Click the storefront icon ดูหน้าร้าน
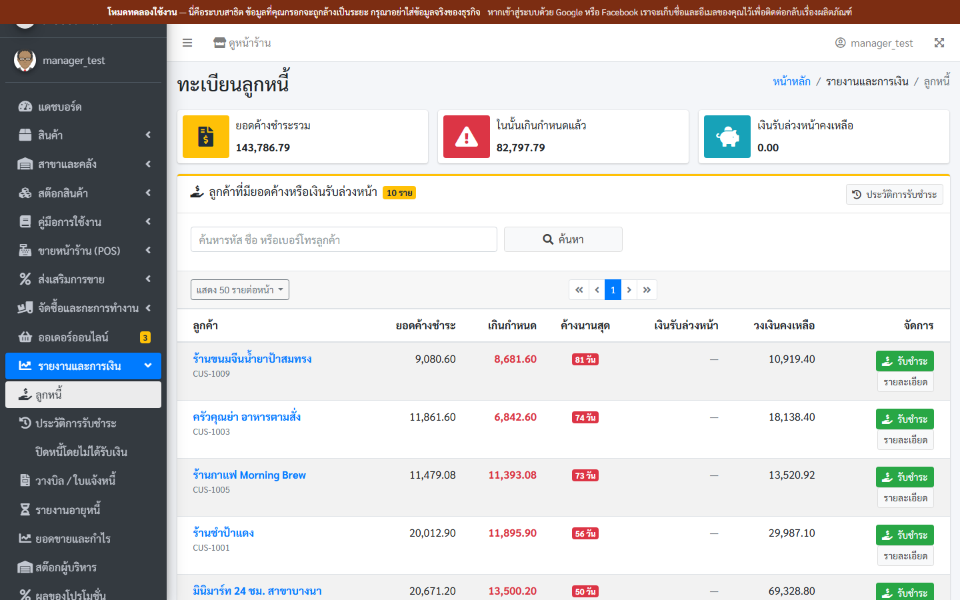The height and width of the screenshot is (600, 960). point(219,43)
